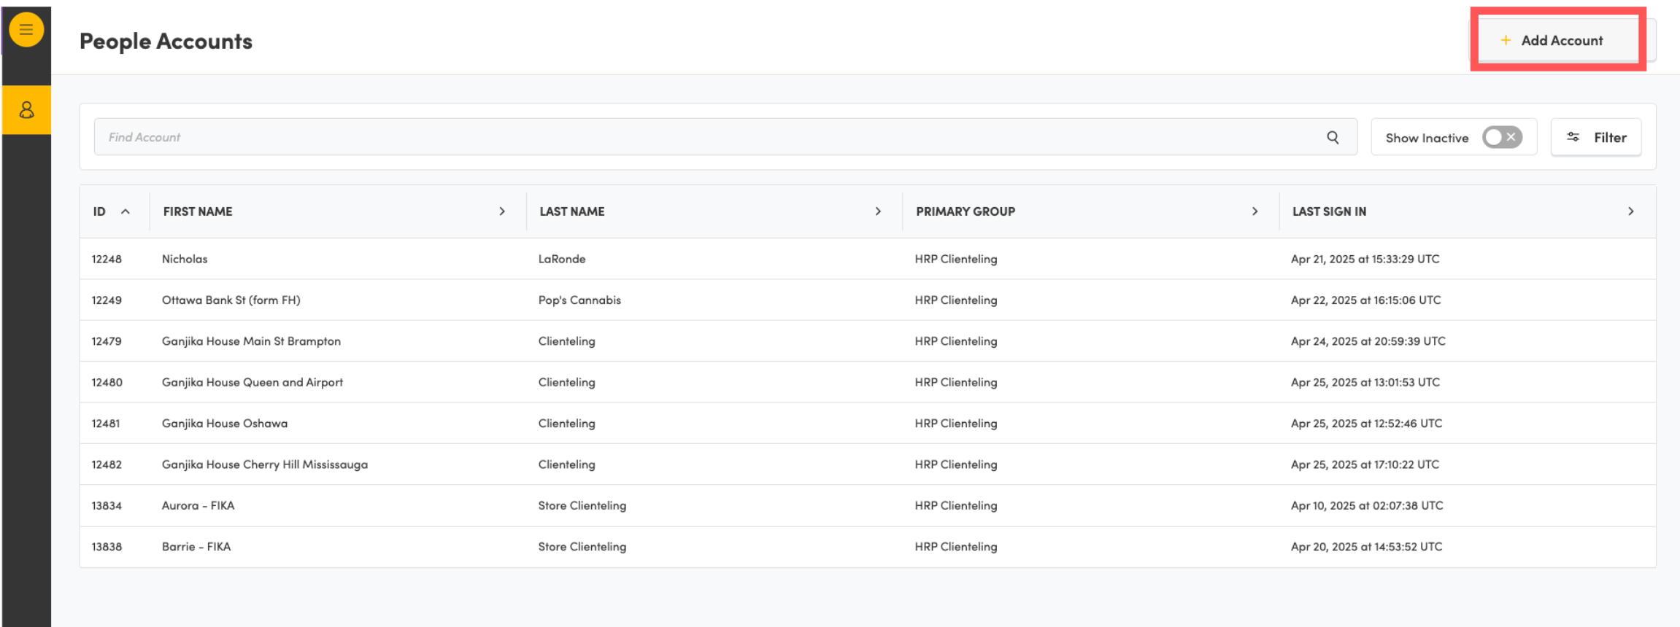Expand the Last Sign In column chevron
This screenshot has height=627, width=1680.
1630,211
